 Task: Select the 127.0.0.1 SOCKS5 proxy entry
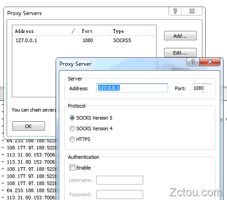tap(84, 40)
